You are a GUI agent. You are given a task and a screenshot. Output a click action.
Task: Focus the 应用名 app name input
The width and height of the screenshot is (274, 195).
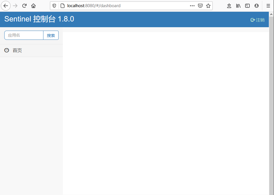24,35
